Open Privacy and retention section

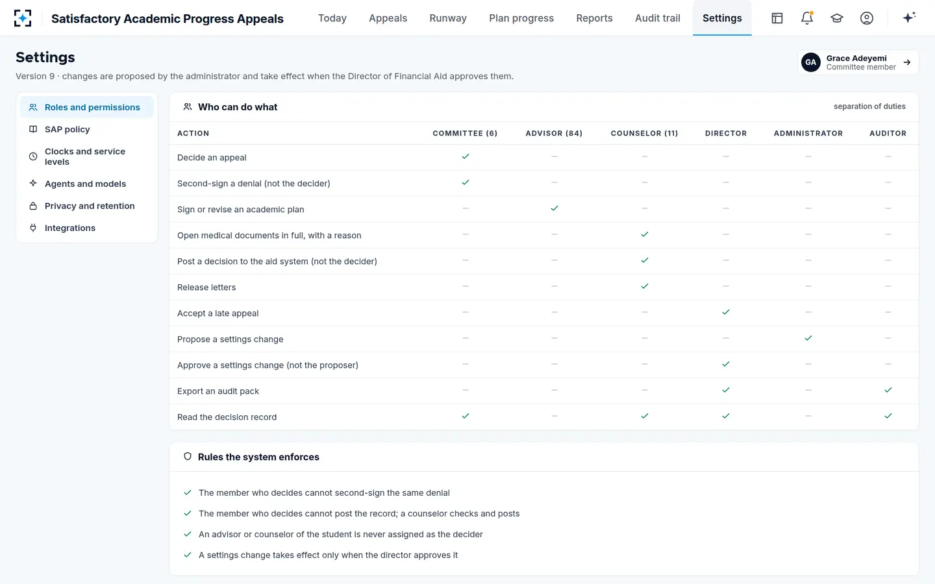87,206
